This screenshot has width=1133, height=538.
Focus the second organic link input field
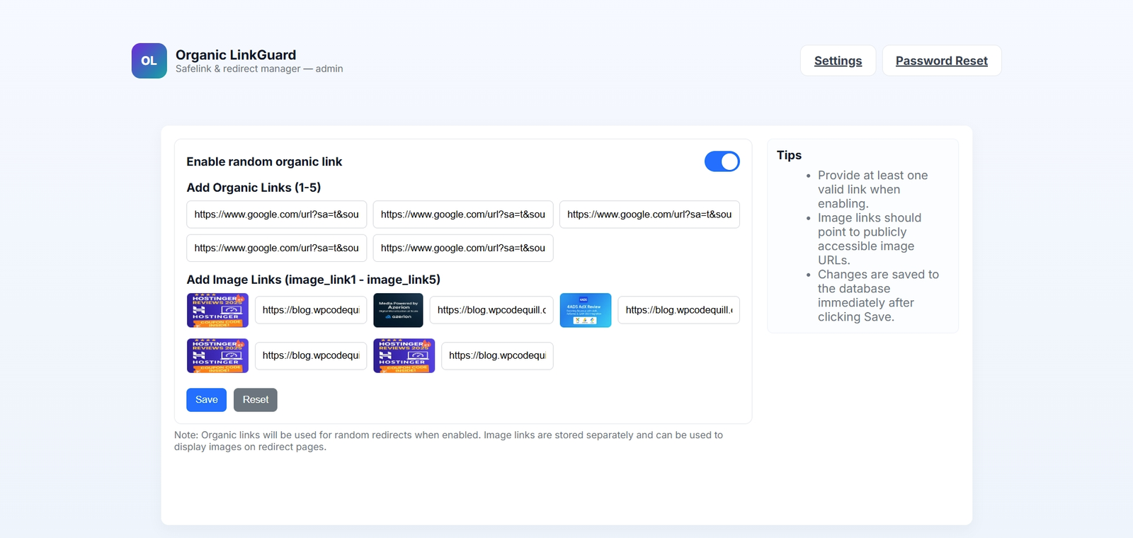point(462,214)
